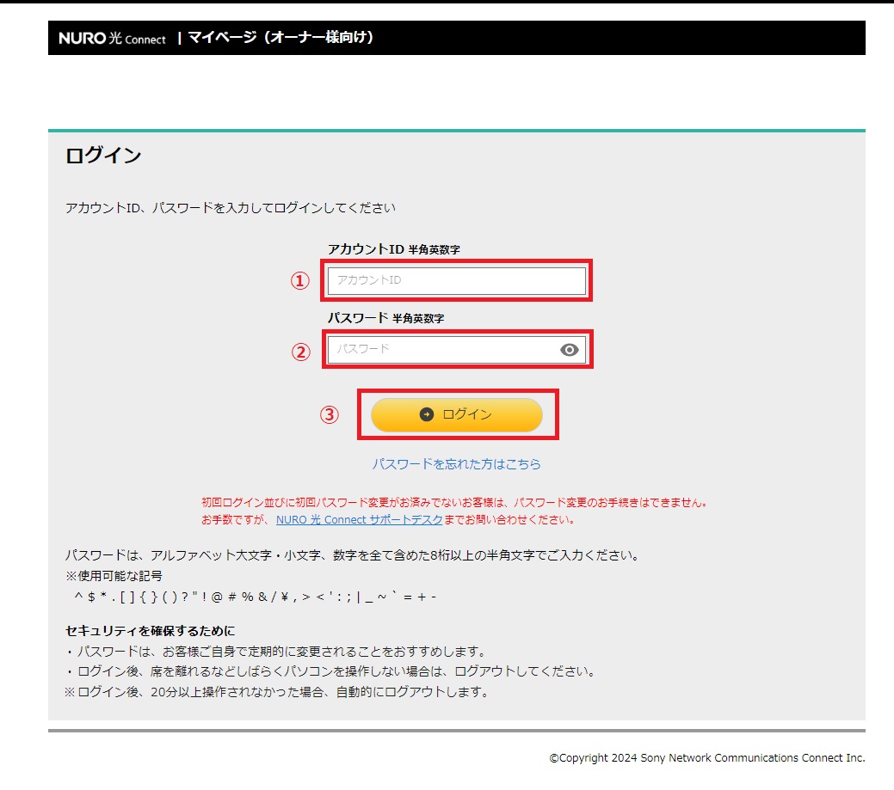Click the ※使用可能な記号 text
This screenshot has height=790, width=894.
pos(114,576)
